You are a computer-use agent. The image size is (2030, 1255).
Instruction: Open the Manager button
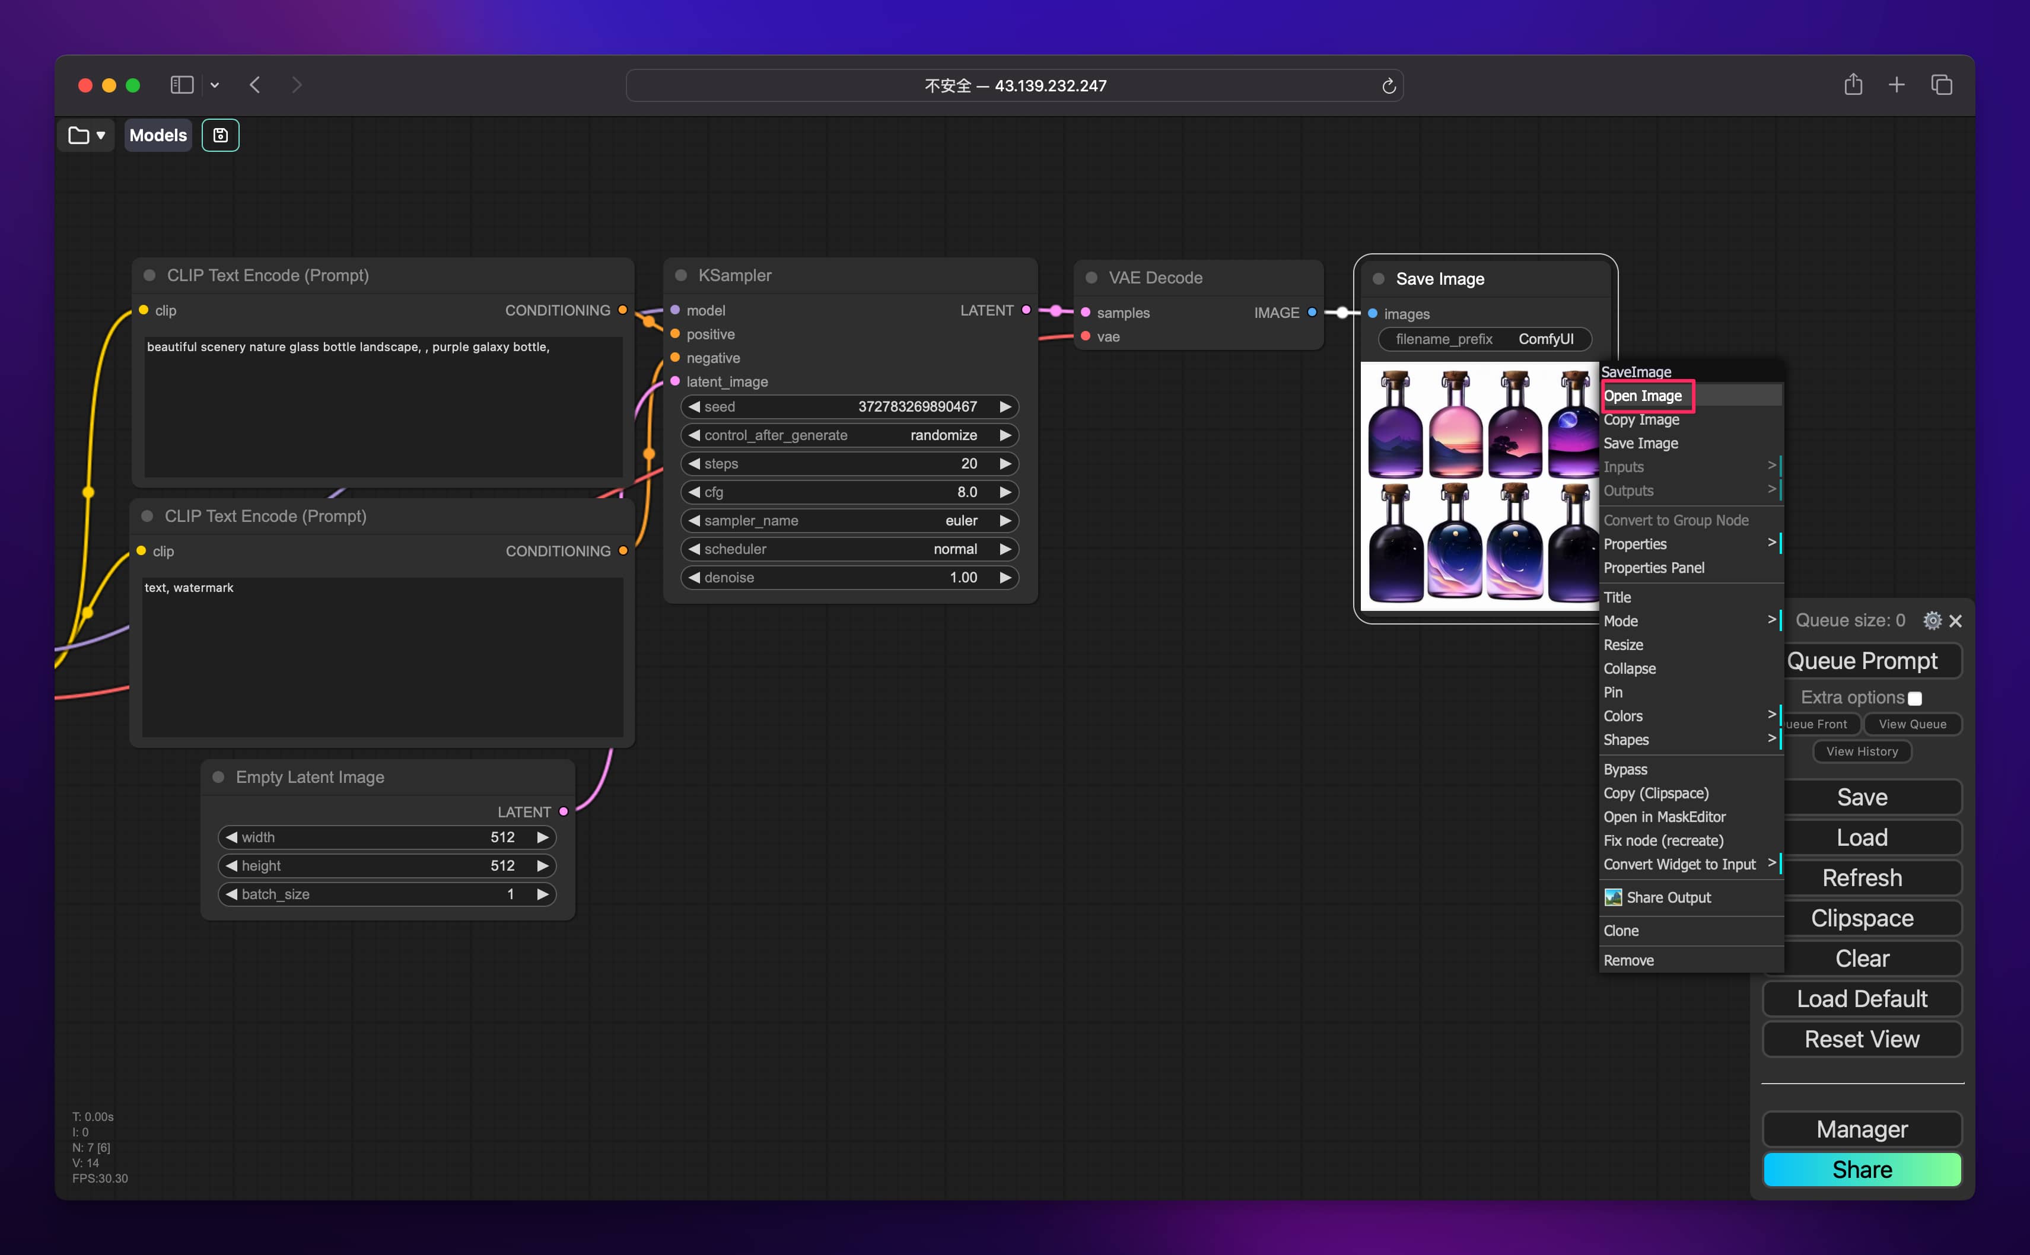1862,1129
